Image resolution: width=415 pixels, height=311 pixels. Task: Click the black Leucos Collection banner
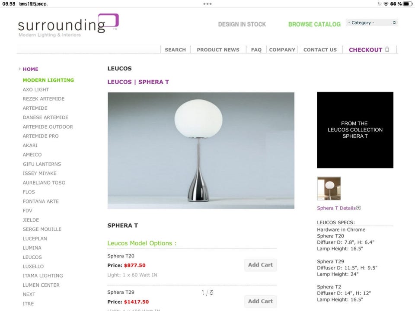(x=355, y=130)
